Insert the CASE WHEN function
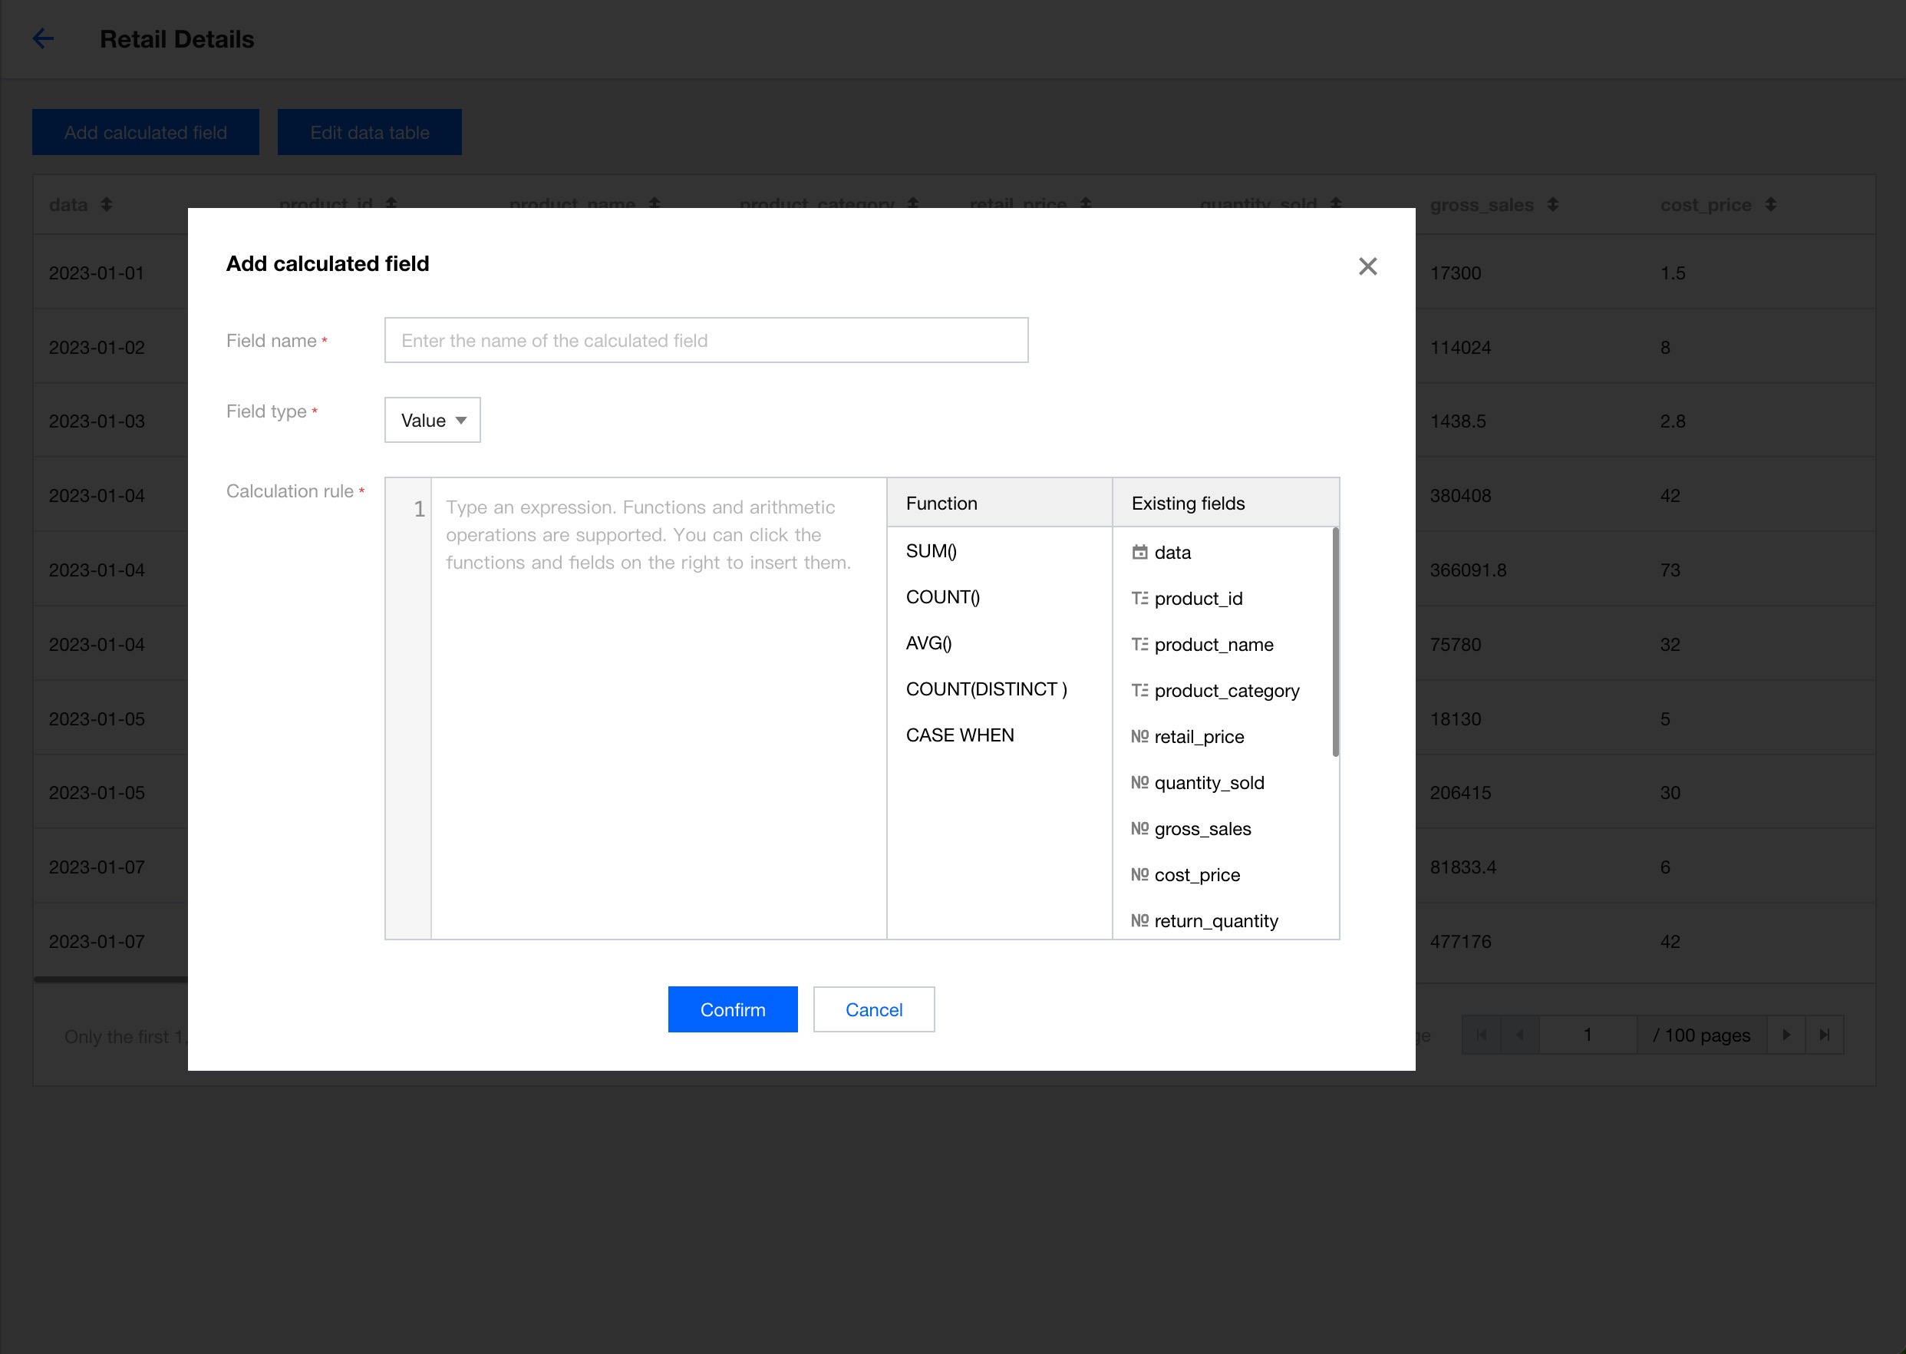1906x1354 pixels. [x=959, y=735]
